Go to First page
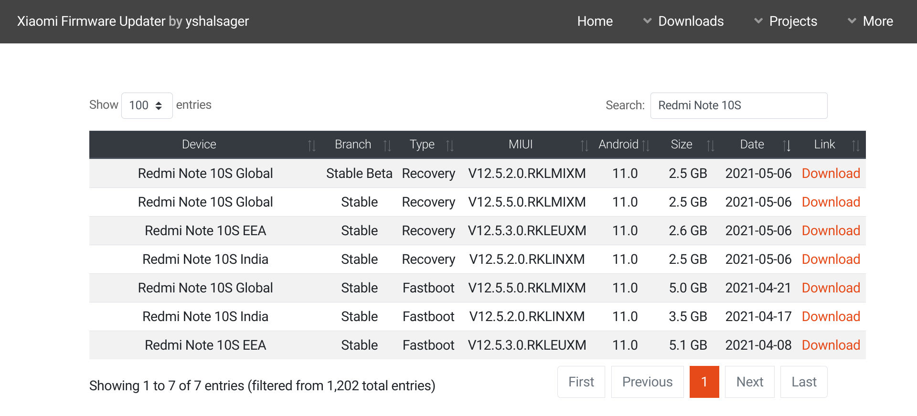Viewport: 917px width, 416px height. pyautogui.click(x=581, y=382)
